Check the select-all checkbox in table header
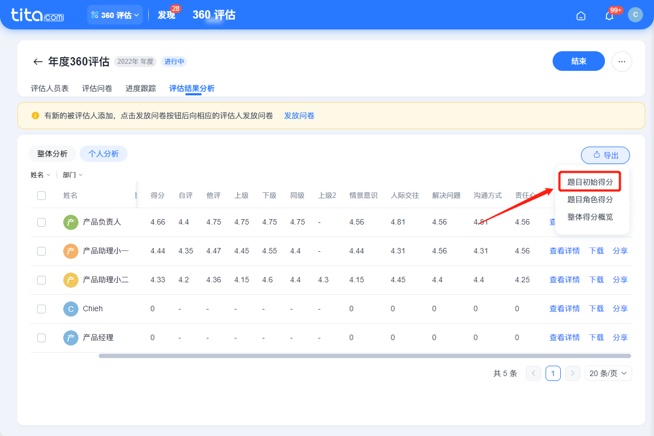654x436 pixels. (x=41, y=196)
